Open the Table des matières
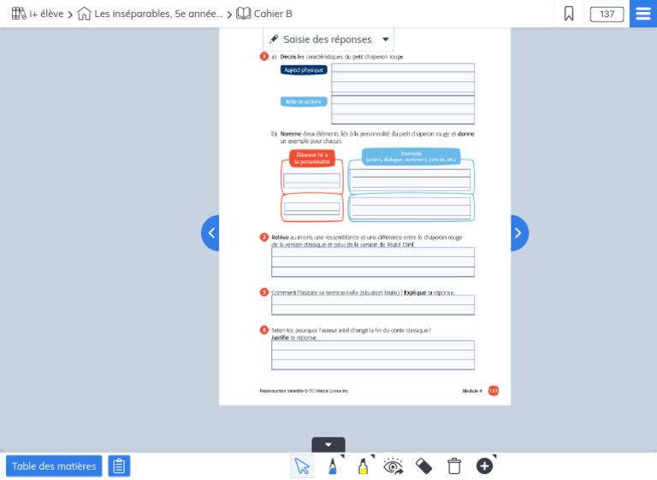The height and width of the screenshot is (480, 657). [x=54, y=465]
